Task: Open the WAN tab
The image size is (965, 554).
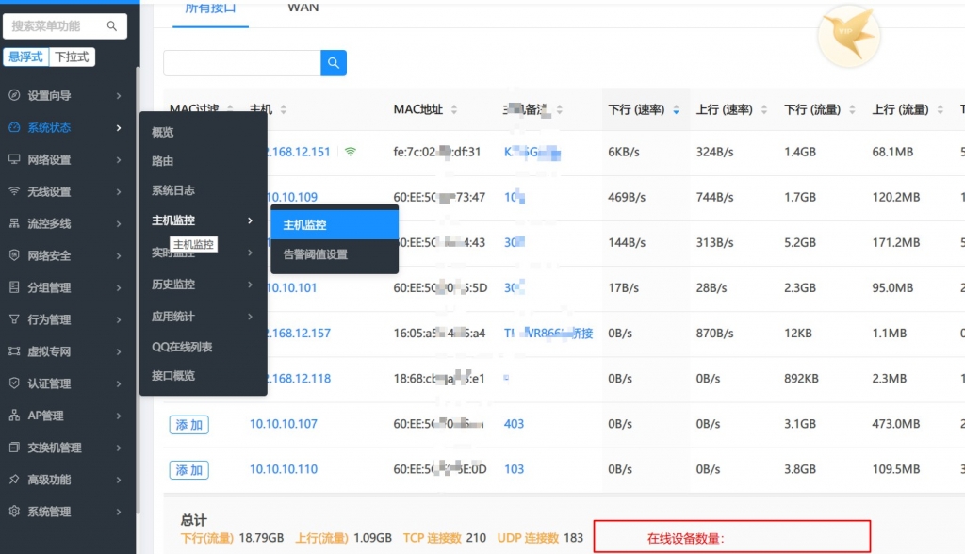Action: 303,8
